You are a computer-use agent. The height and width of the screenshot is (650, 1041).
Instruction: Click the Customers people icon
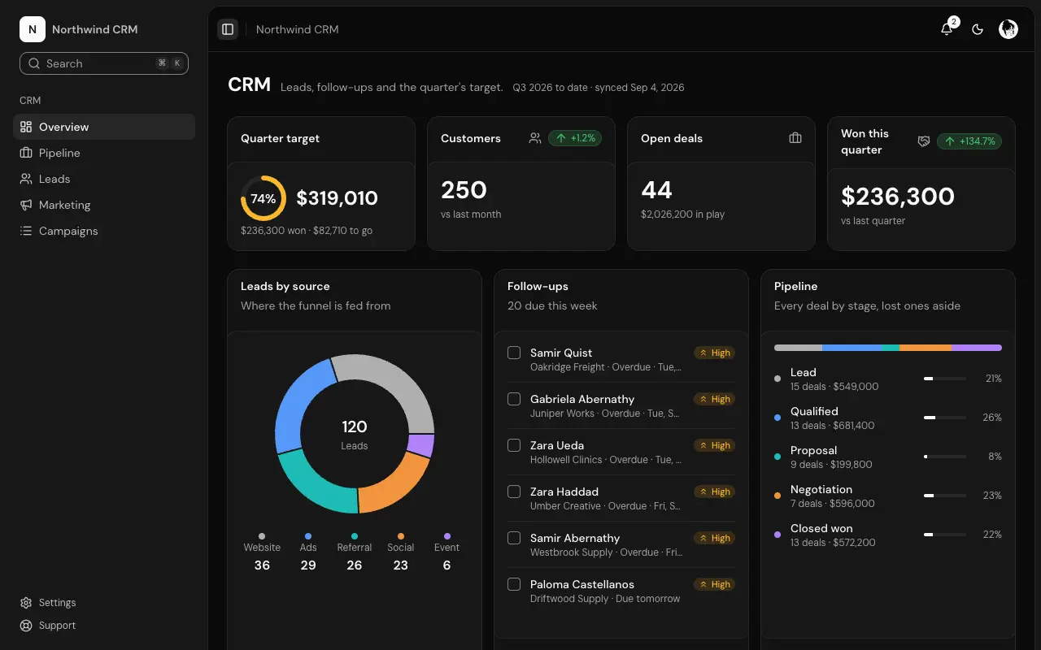[535, 138]
